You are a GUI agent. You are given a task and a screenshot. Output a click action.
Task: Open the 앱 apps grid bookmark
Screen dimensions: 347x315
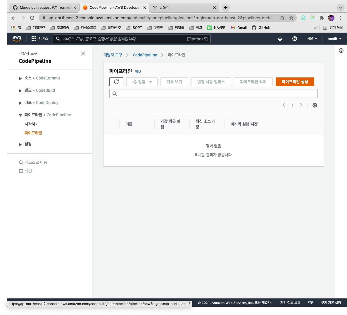click(16, 28)
